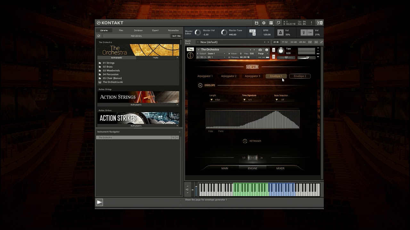Show the Multis of The Orchestra library
This screenshot has width=410, height=230.
click(x=156, y=58)
